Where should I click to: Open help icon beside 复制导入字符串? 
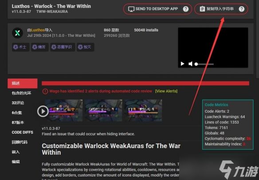tap(242, 9)
